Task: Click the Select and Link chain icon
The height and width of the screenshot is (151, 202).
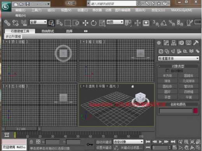Action: click(x=7, y=23)
